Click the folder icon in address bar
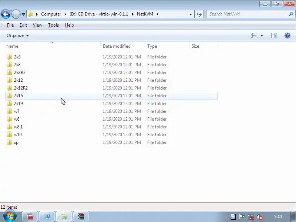The width and height of the screenshot is (296, 222). tap(30, 14)
